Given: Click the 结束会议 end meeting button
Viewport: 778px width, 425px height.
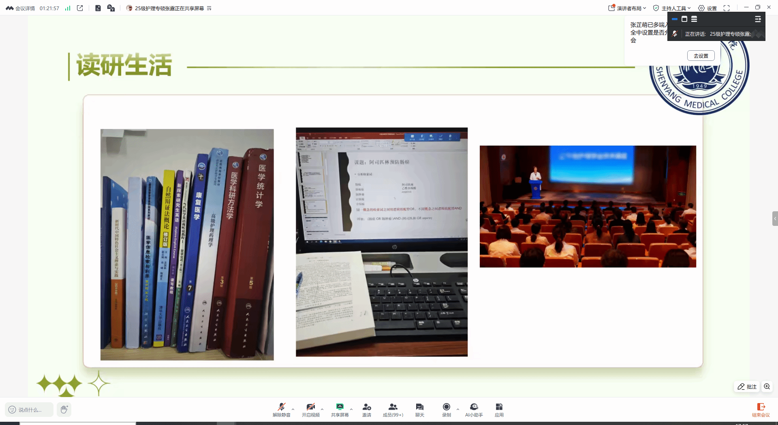Looking at the screenshot, I should 761,410.
